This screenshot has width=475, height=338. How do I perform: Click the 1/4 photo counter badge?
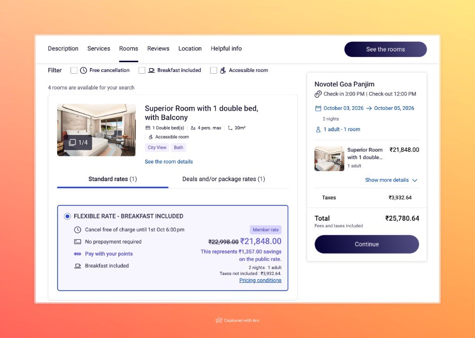click(x=78, y=142)
